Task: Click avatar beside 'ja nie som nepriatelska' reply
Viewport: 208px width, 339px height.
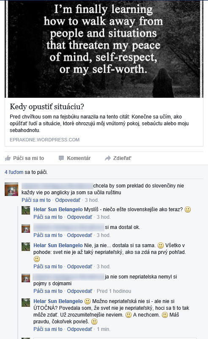Action: 26,278
